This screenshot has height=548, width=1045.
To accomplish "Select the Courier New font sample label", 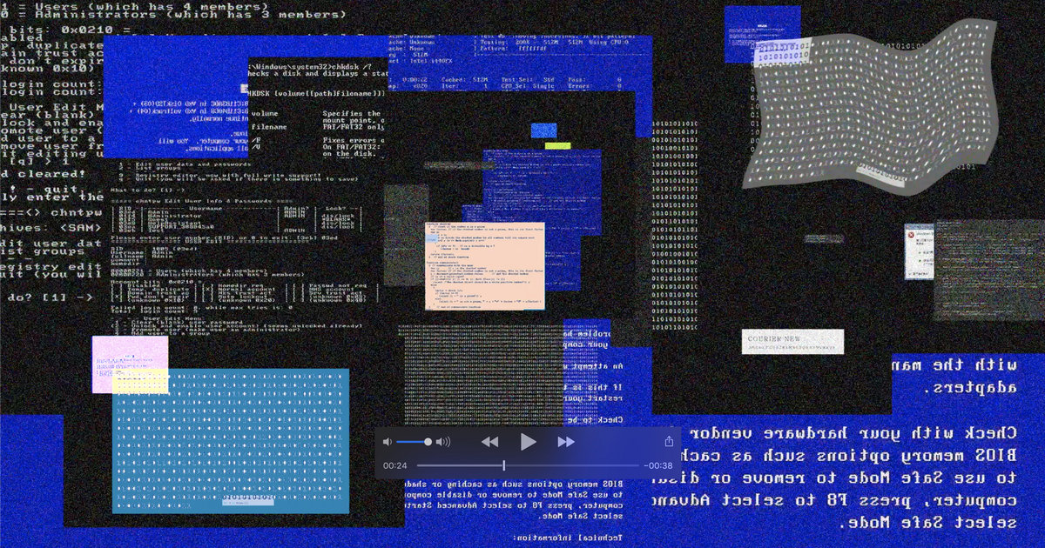I will coord(792,341).
